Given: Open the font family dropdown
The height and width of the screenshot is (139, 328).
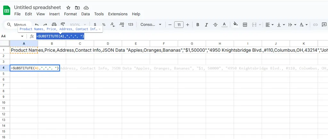Looking at the screenshot, I should 151,25.
